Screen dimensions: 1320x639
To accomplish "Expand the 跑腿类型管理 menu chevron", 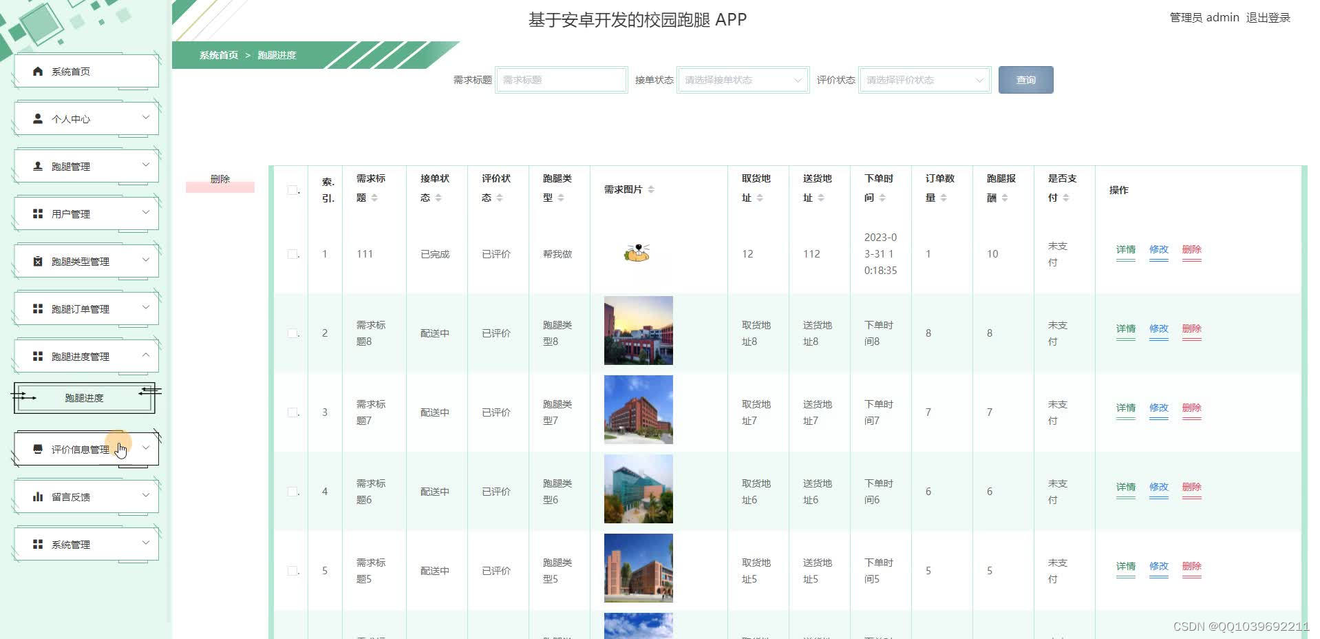I will point(146,260).
